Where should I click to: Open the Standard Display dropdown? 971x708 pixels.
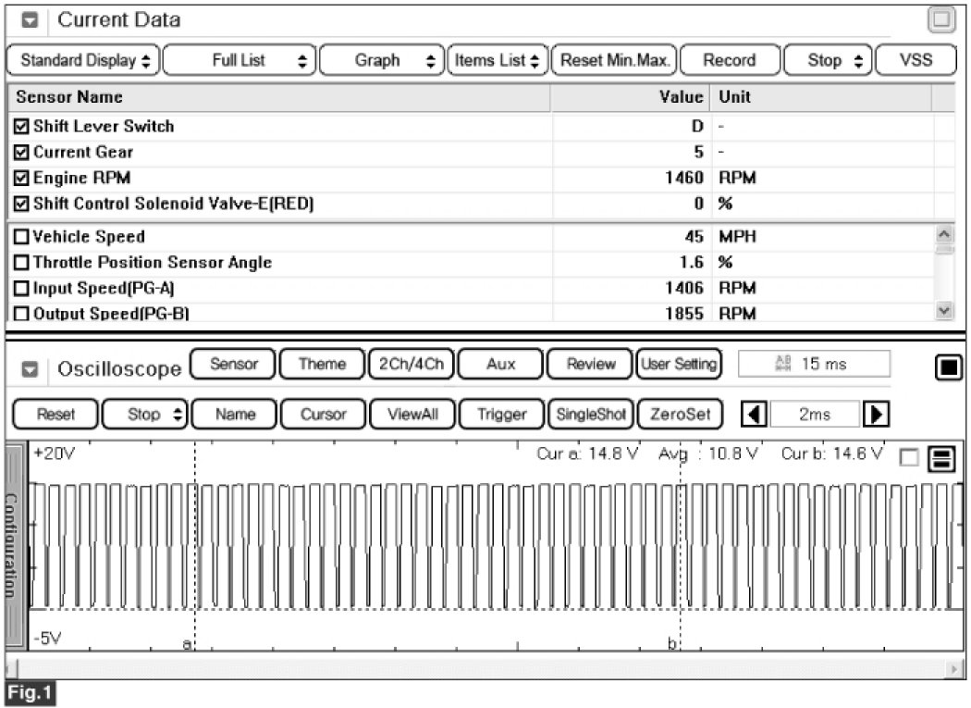pyautogui.click(x=83, y=60)
